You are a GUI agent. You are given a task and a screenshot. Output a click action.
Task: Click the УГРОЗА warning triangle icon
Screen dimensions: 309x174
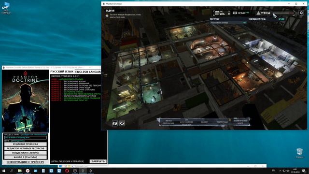click(x=258, y=13)
